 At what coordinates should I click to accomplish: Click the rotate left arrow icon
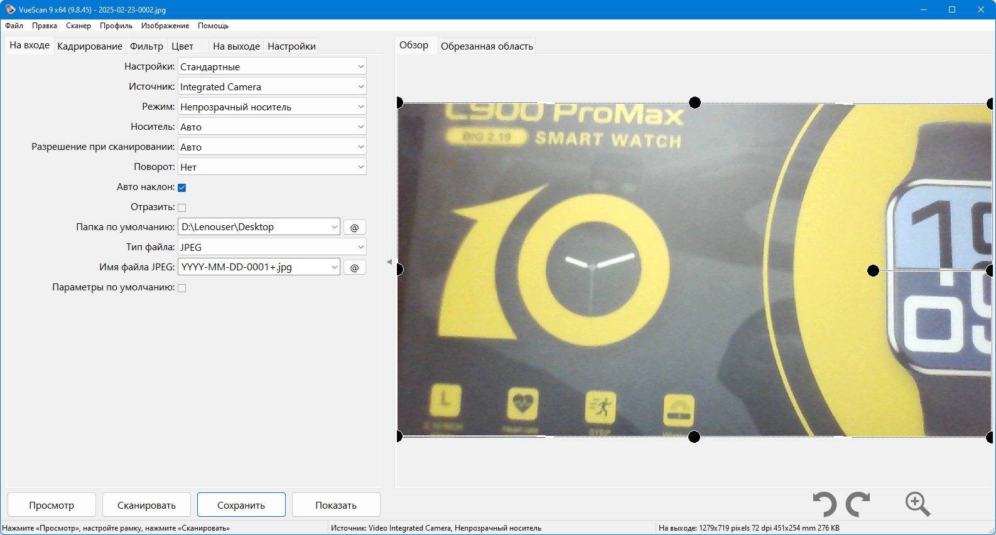825,504
